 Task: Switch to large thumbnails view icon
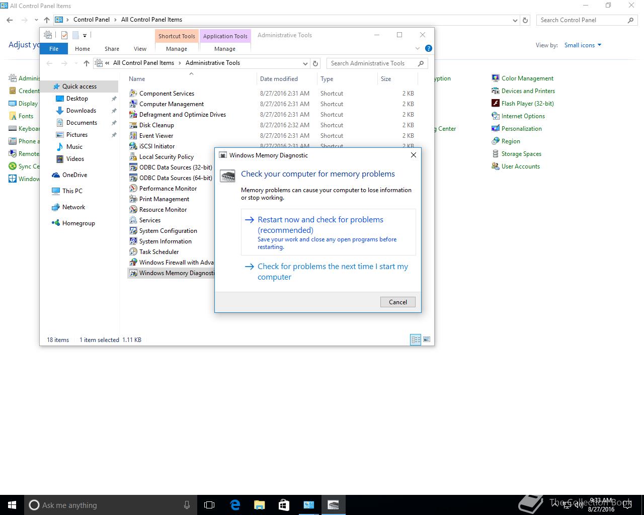click(x=427, y=339)
